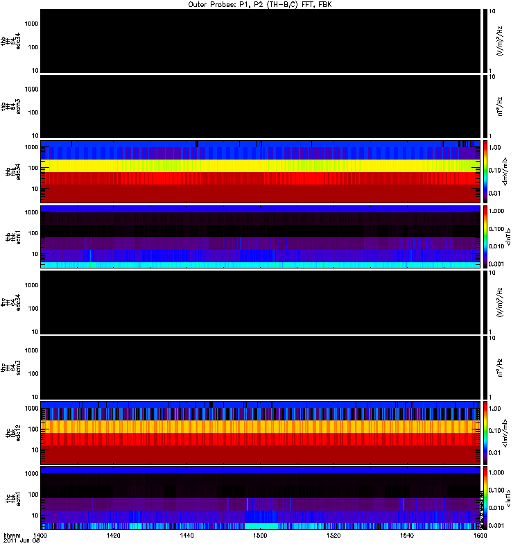Click the 1500 time tick label
Screen dimensions: 520x555
(x=260, y=535)
